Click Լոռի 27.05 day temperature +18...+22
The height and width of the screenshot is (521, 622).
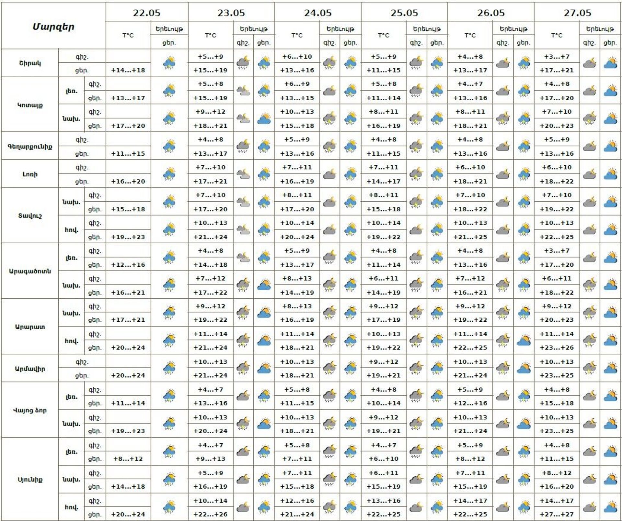click(557, 181)
